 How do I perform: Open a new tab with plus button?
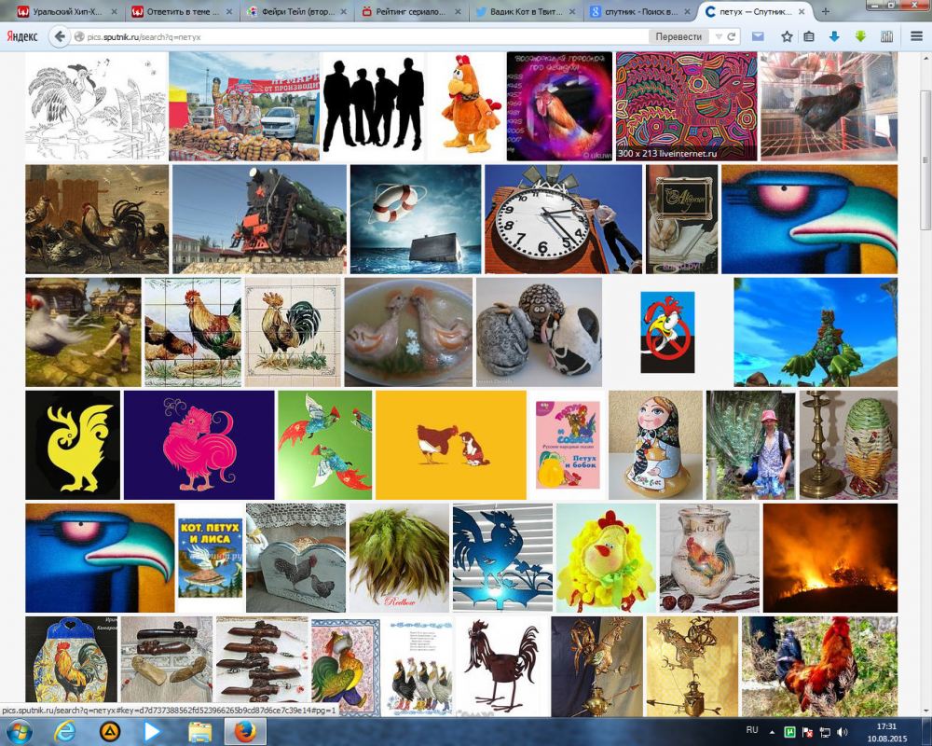pyautogui.click(x=826, y=12)
